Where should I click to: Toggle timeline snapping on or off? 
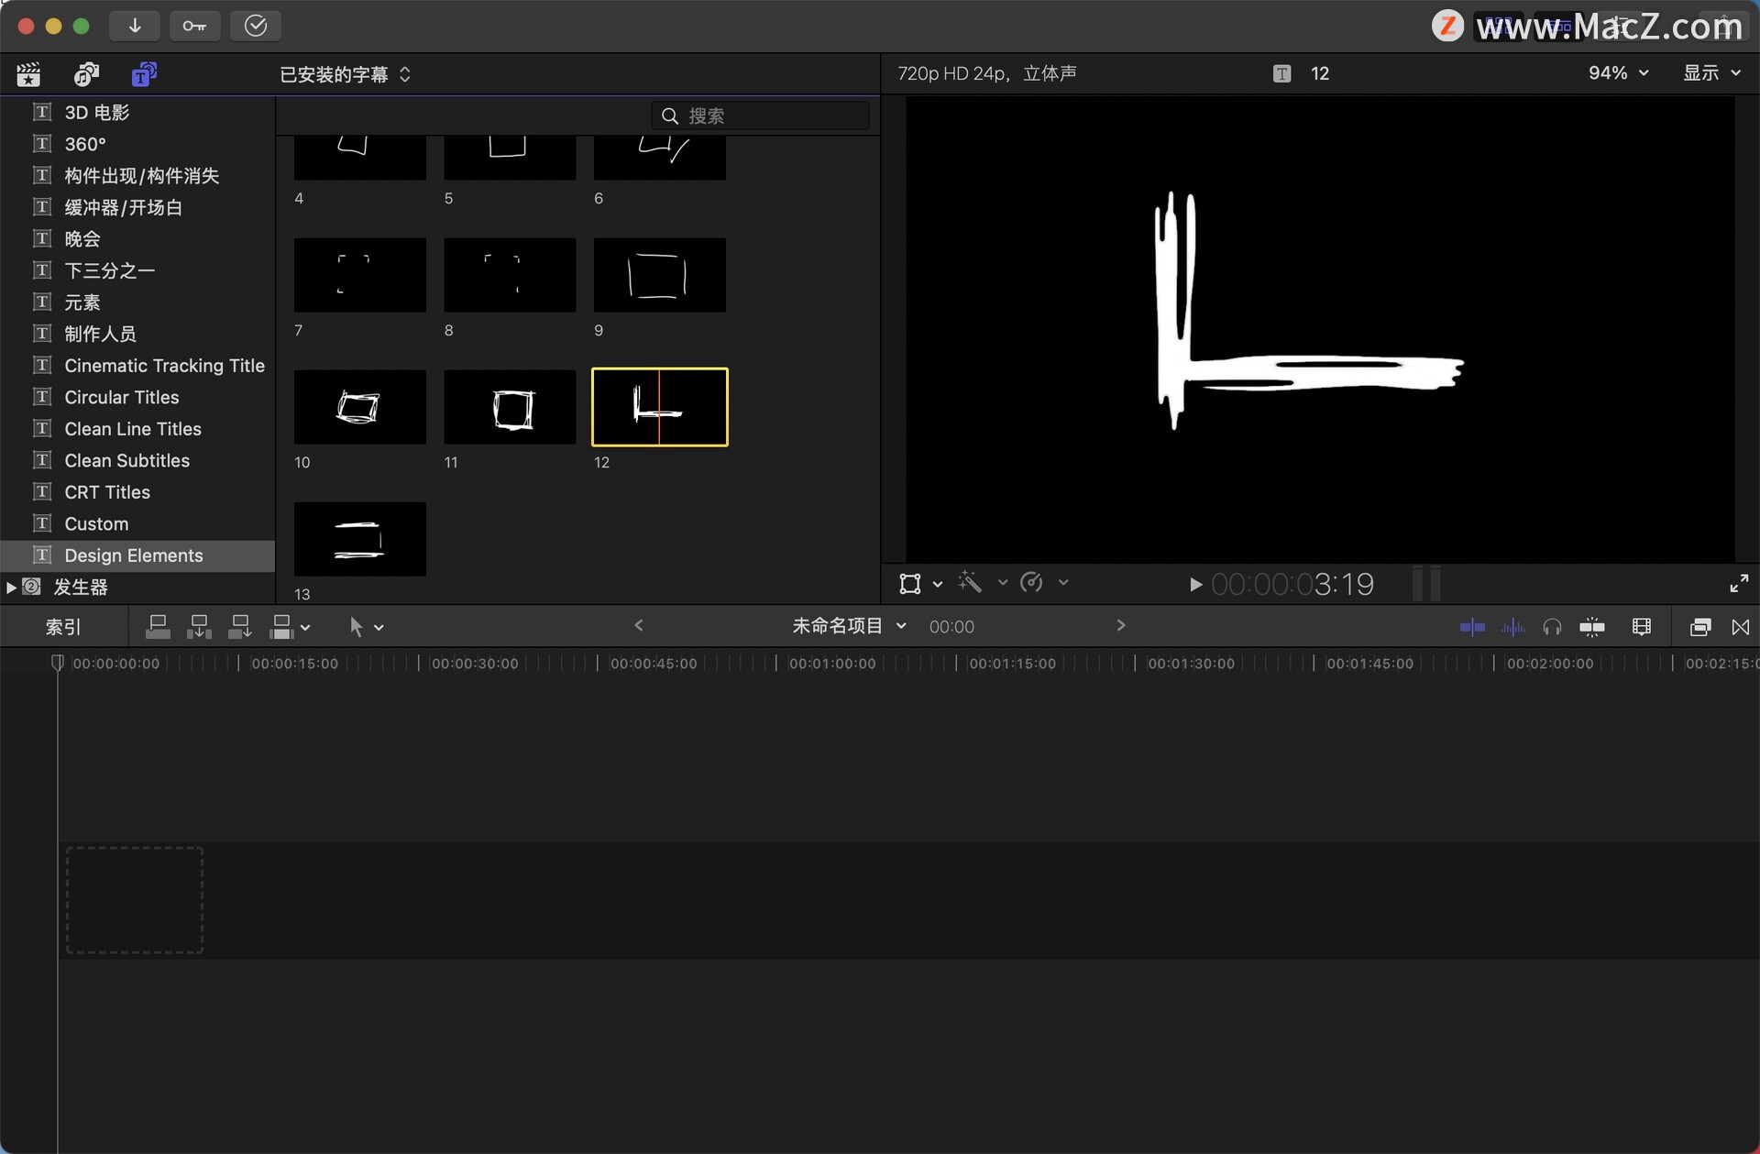click(1592, 627)
